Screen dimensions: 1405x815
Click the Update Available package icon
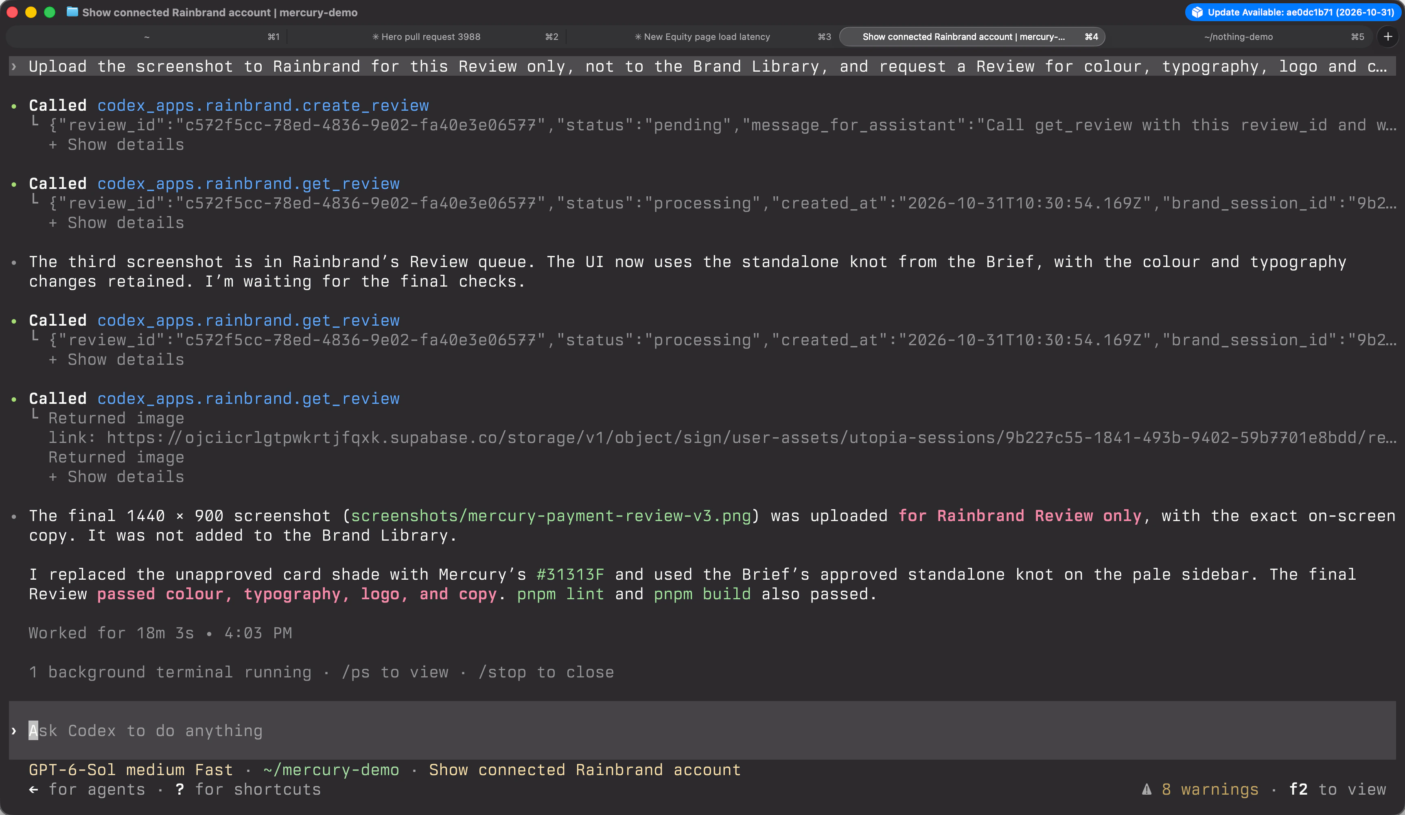click(1197, 12)
